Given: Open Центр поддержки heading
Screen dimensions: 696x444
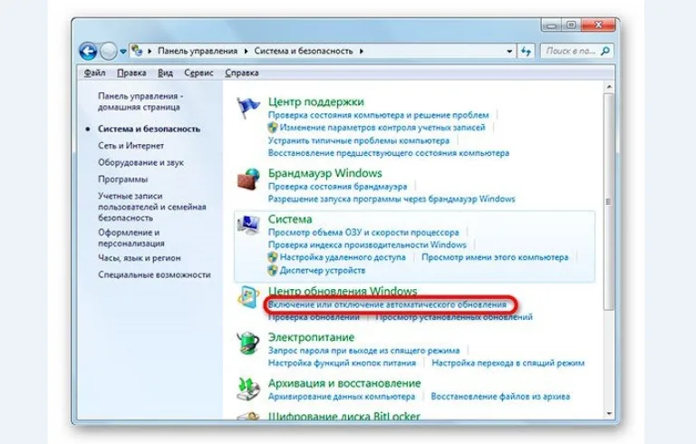Looking at the screenshot, I should [316, 101].
